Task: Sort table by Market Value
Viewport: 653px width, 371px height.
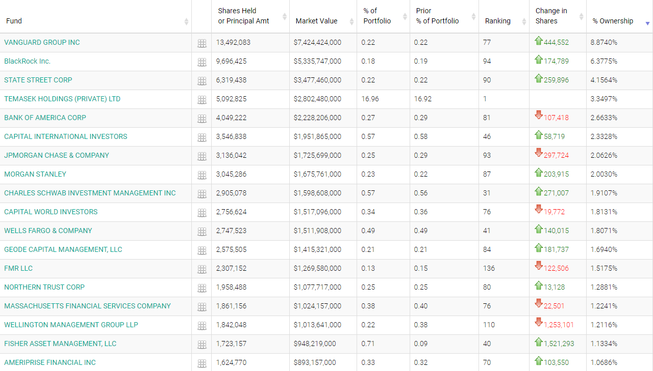Action: tap(323, 17)
